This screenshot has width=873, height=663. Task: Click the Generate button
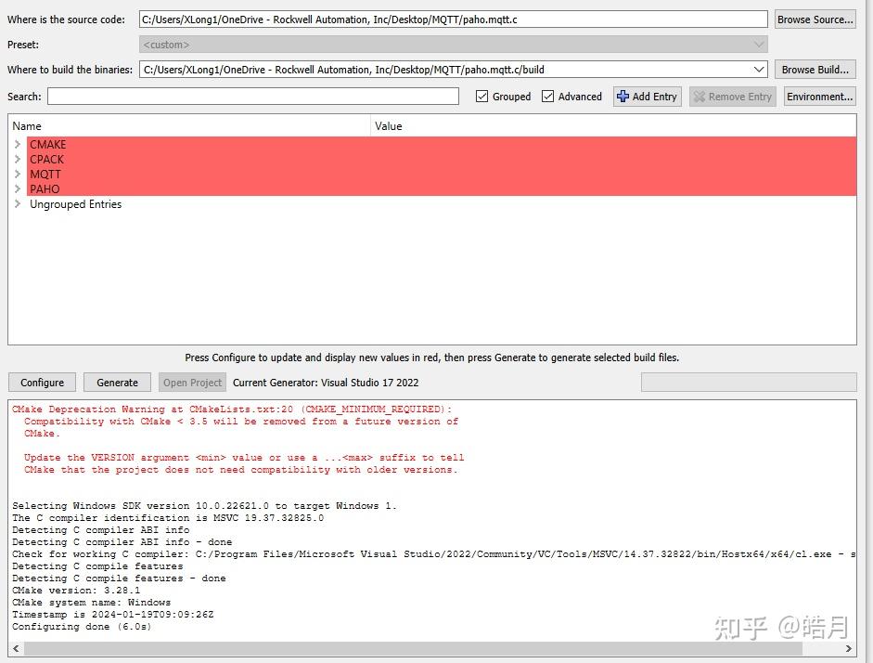(x=117, y=383)
